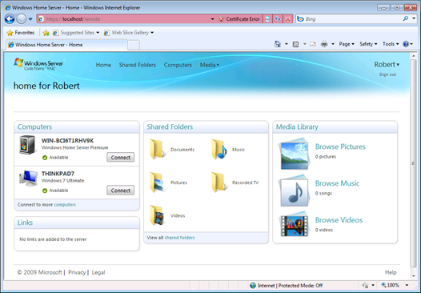Screen dimensions: 421x293
Task: Click the Shared Folders panel heading
Action: coord(170,127)
